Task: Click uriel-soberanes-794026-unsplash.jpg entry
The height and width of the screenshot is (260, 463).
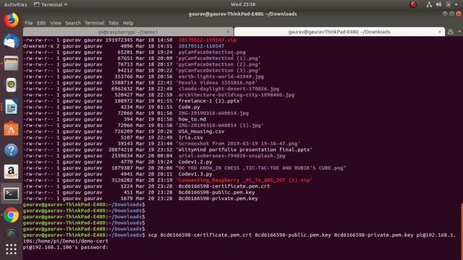Action: (x=231, y=156)
